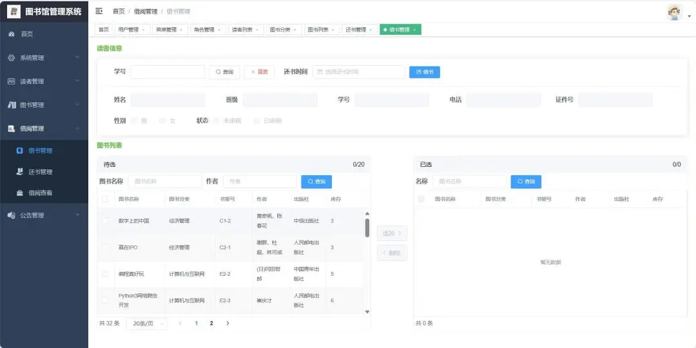The width and height of the screenshot is (696, 348).
Task: Click the blue 借书 button
Action: coord(424,72)
